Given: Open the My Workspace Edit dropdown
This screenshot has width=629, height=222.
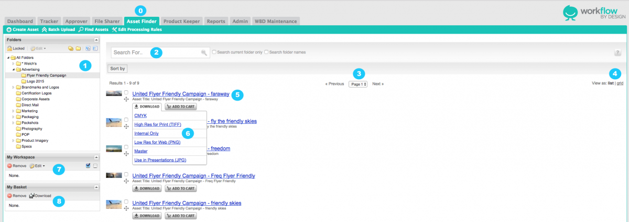Looking at the screenshot, I should point(37,166).
